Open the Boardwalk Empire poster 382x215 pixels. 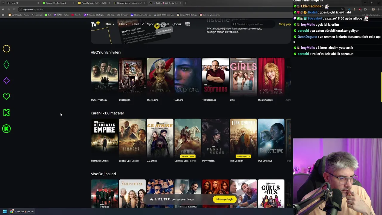point(104,138)
